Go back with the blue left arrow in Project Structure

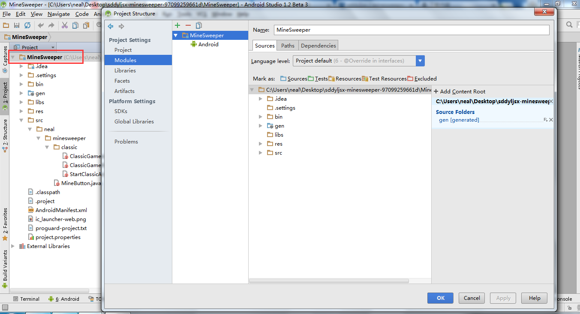pos(111,26)
